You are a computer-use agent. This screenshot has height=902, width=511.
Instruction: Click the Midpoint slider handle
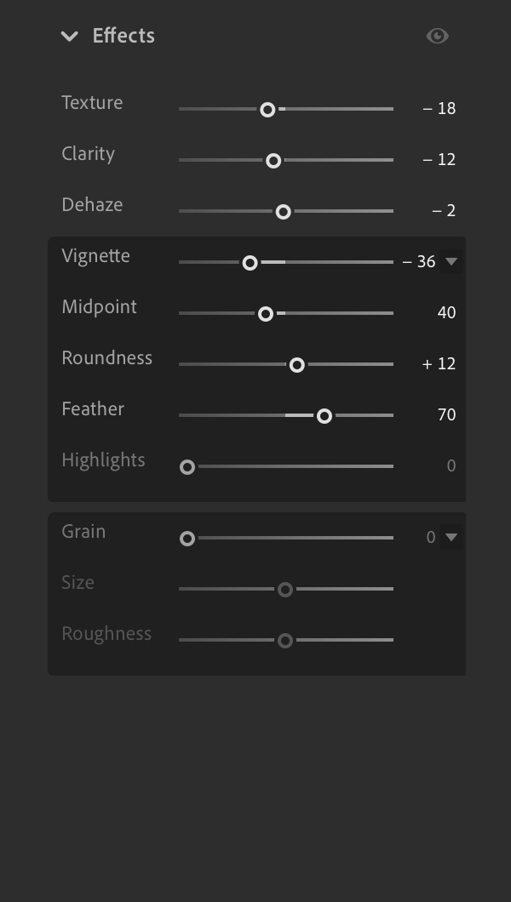[x=266, y=313]
